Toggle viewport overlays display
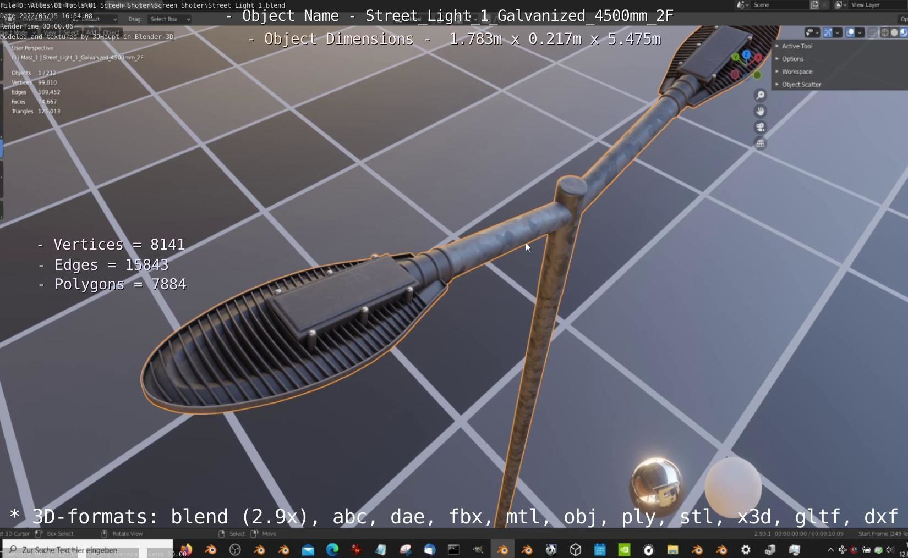The image size is (908, 558). point(850,32)
